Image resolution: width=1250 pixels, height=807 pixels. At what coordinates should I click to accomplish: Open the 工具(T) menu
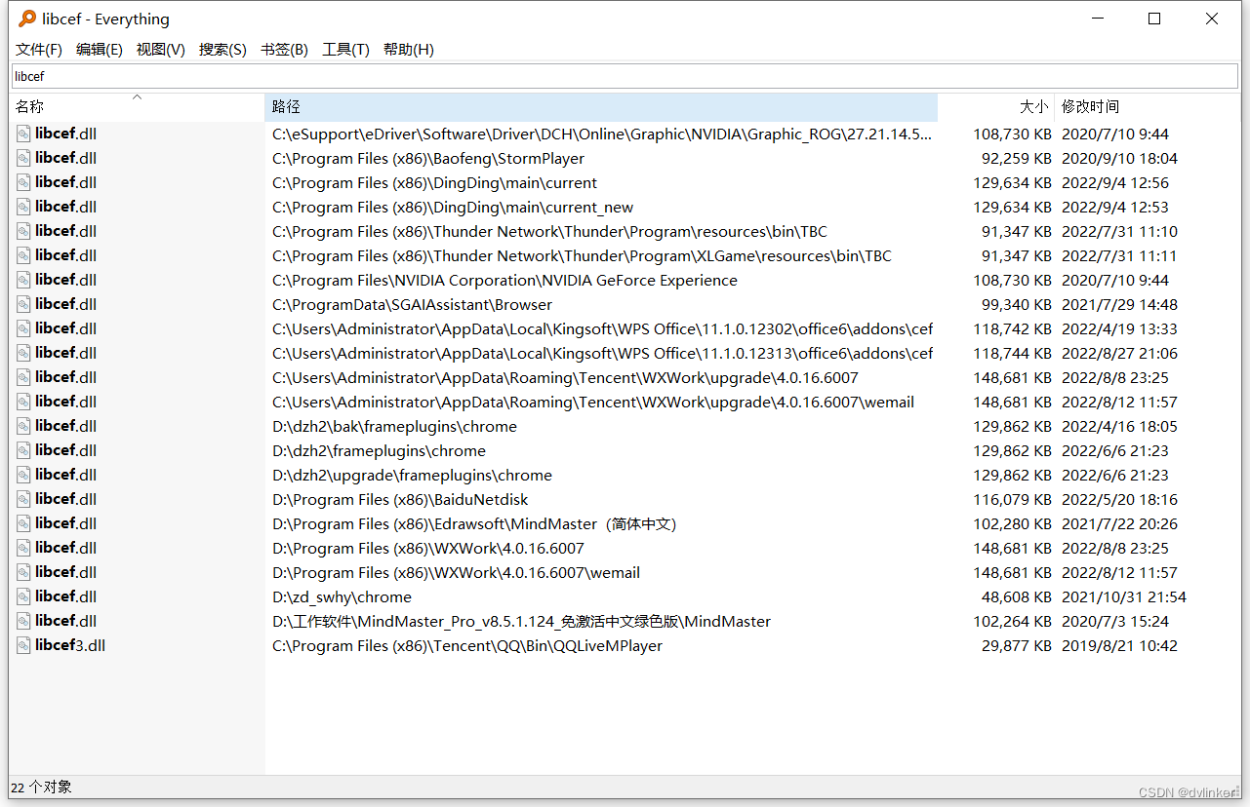tap(345, 50)
